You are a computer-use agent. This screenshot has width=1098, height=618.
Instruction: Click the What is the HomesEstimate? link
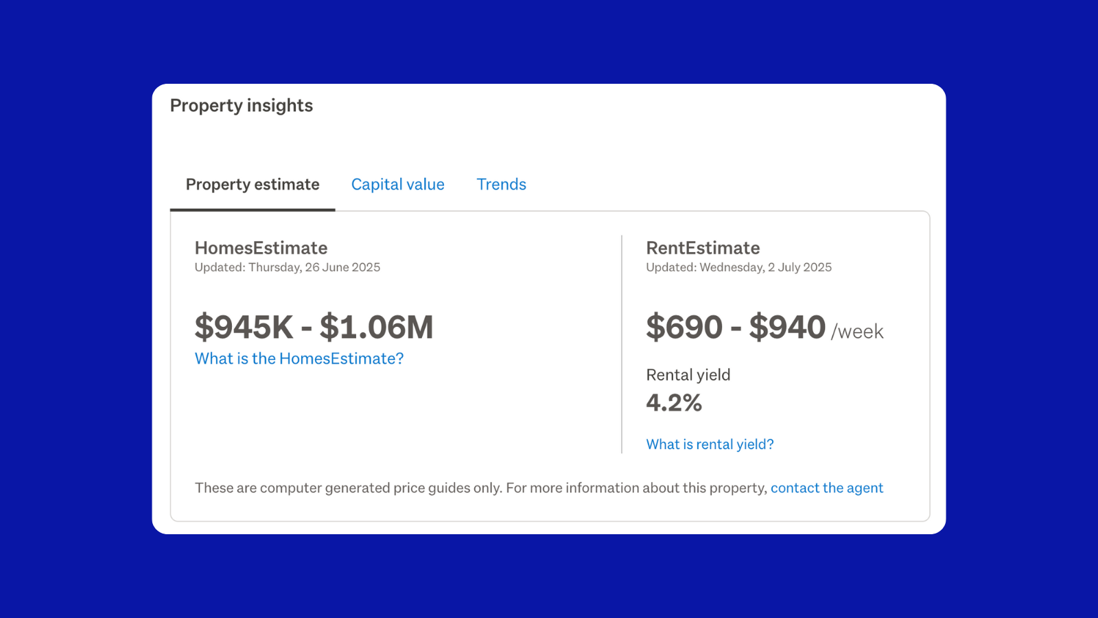(x=299, y=358)
